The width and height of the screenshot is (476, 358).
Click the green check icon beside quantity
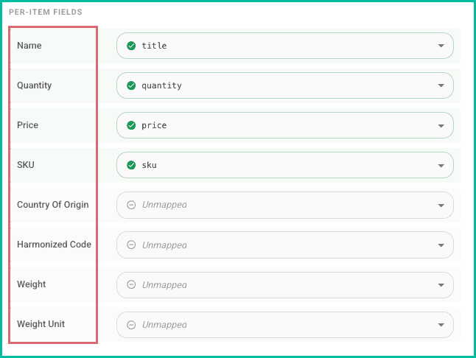click(x=131, y=85)
